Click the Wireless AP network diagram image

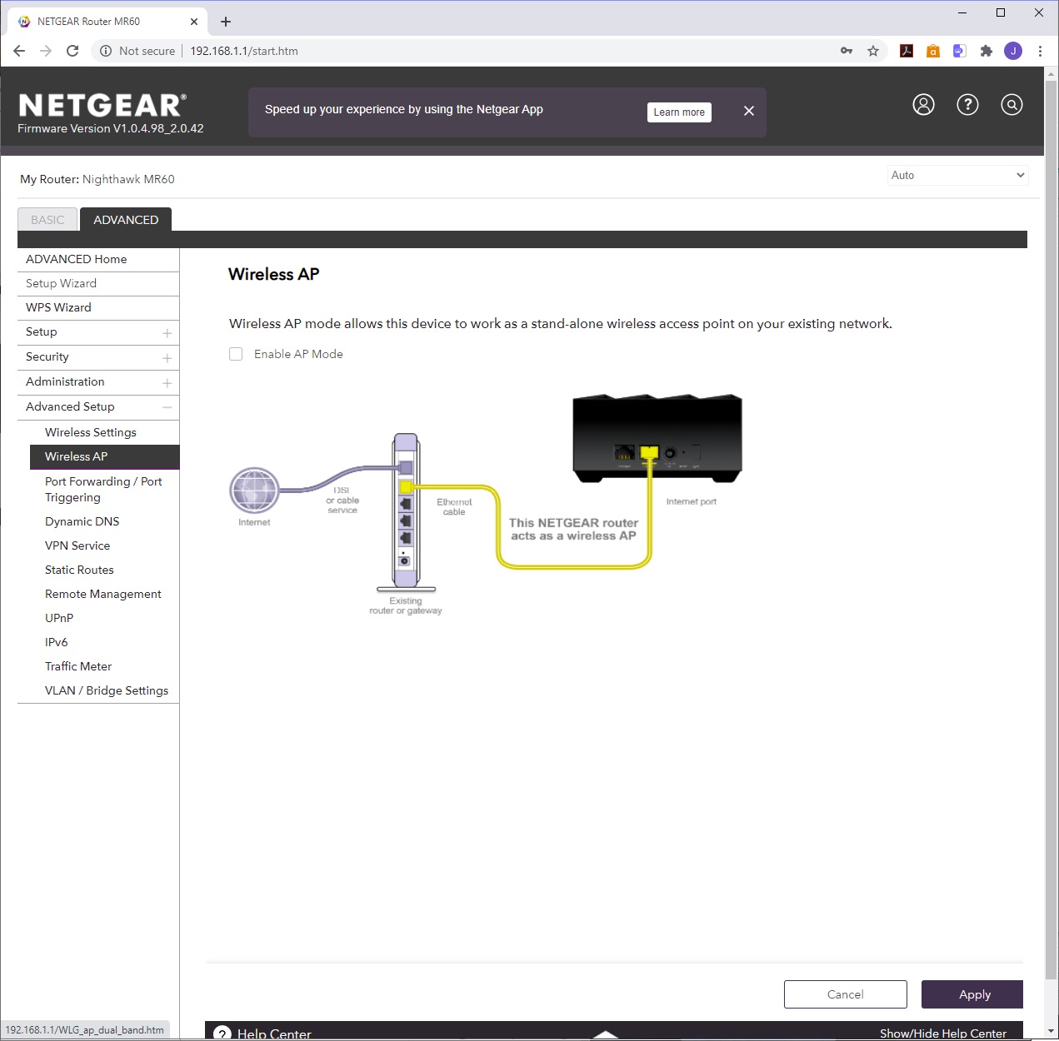coord(486,506)
